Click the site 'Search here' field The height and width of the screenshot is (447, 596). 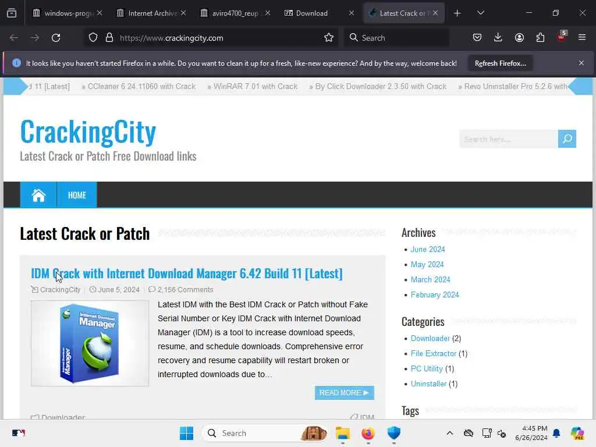click(x=509, y=139)
